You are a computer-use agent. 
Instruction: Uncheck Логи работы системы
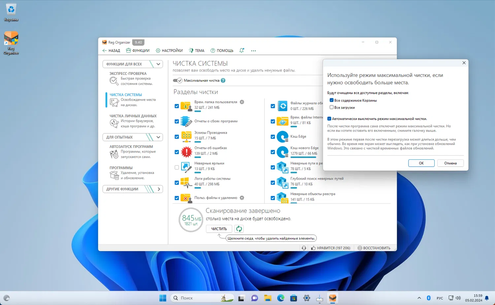[177, 183]
